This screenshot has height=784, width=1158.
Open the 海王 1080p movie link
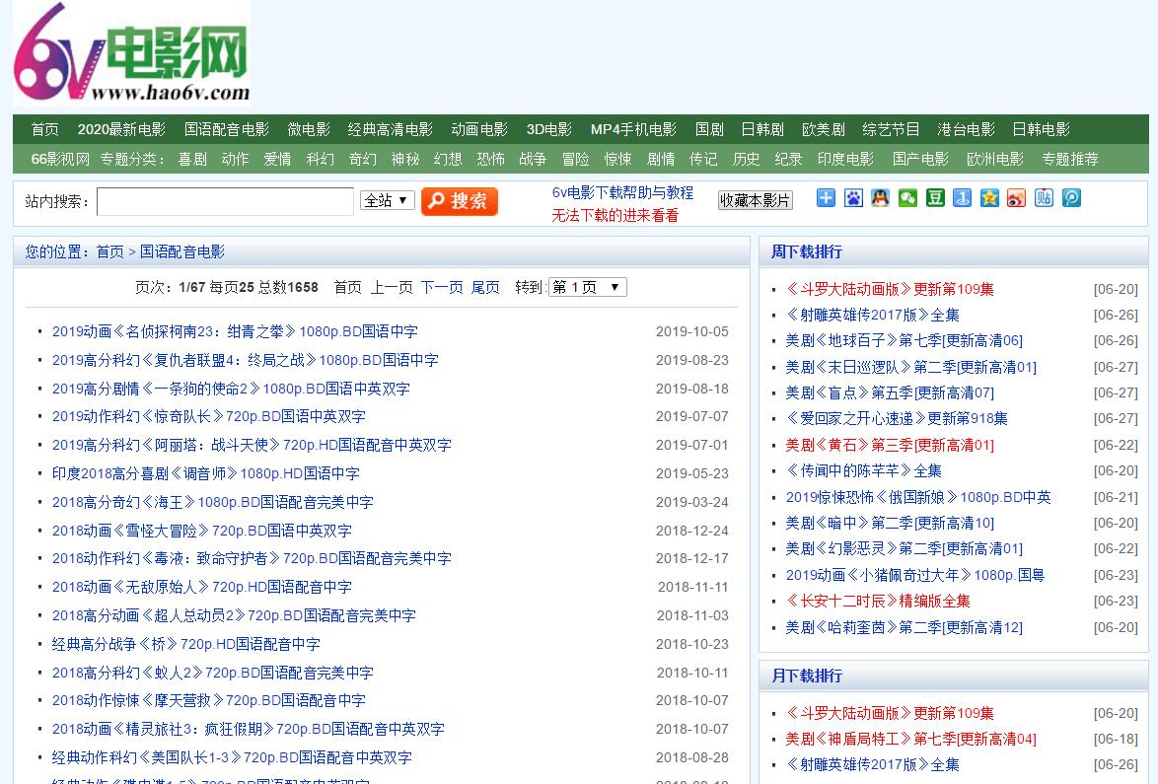point(212,502)
